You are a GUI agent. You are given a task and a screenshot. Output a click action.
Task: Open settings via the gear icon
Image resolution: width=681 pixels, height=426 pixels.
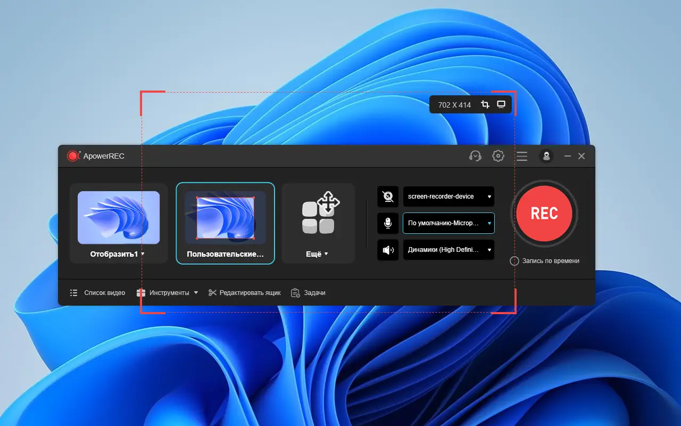click(498, 156)
